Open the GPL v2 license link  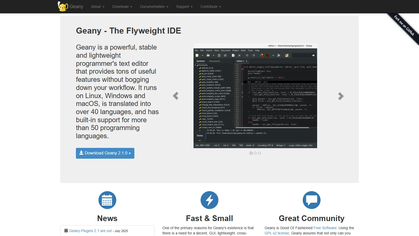coord(277,233)
